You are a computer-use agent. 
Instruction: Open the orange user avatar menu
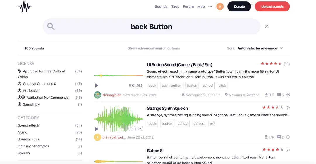220,6
